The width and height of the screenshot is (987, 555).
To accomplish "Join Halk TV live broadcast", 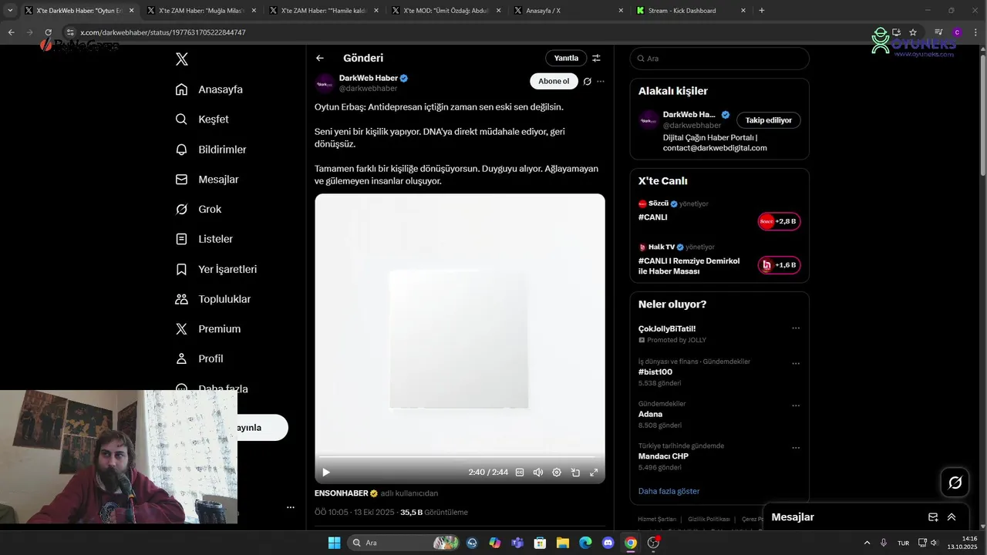I will pos(779,265).
